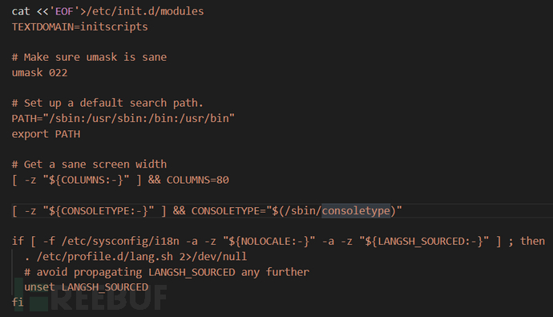
Task: Click the PATH= assignment string
Action: 123,119
